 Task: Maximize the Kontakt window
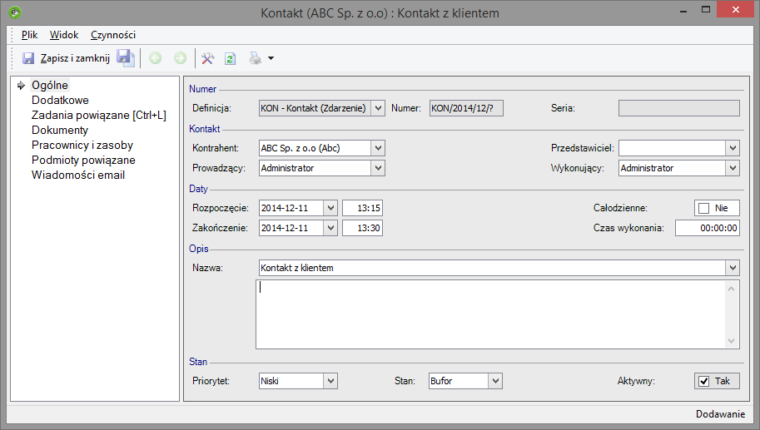tap(706, 10)
